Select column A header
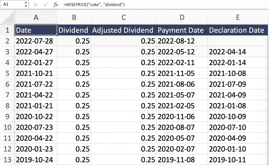Viewport: 269px width, 165px height. point(36,17)
